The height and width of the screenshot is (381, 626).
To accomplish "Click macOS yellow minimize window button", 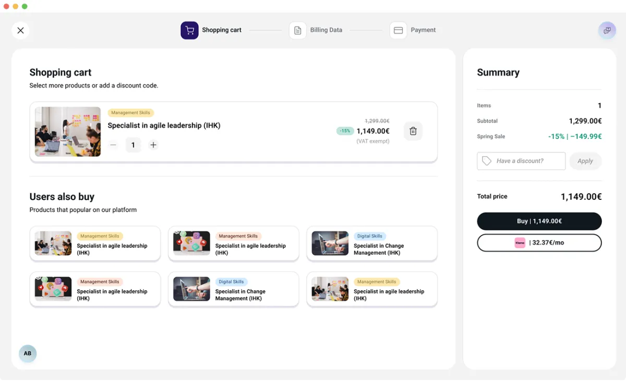I will click(16, 6).
